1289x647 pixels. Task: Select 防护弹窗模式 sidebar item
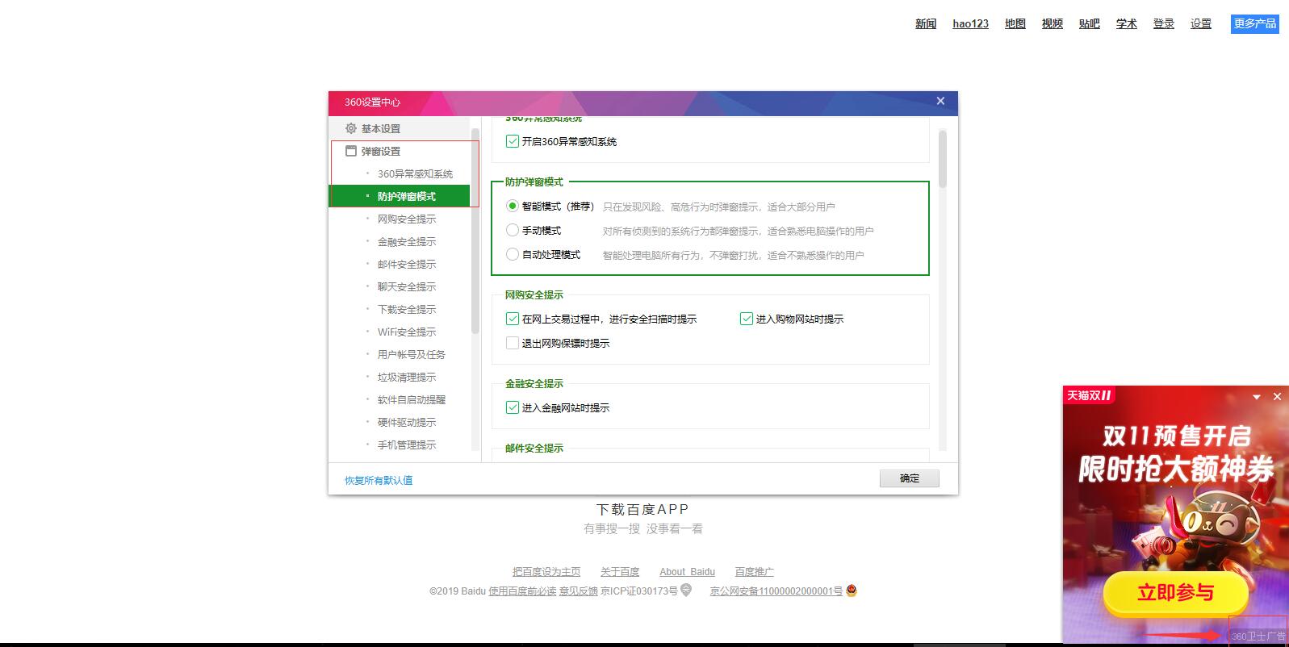click(399, 196)
